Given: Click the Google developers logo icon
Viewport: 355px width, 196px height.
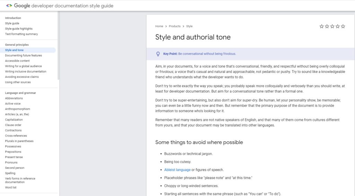Looking at the screenshot, I should coord(9,6).
